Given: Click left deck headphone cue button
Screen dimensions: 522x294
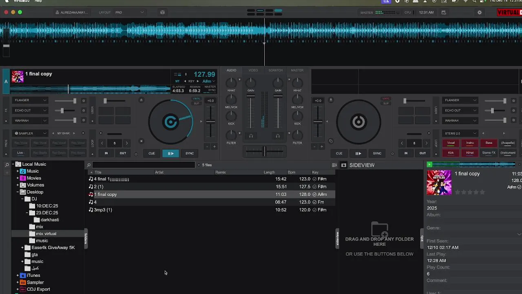Looking at the screenshot, I should pos(251,136).
